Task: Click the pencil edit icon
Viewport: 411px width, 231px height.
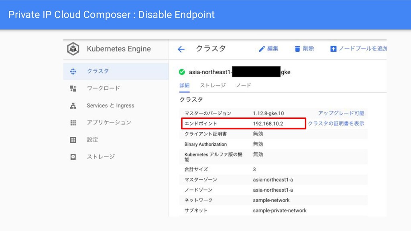Action: click(262, 49)
